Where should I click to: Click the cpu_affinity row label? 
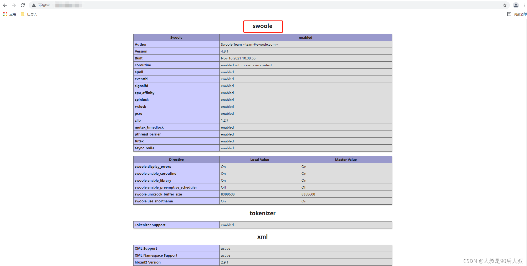point(145,93)
